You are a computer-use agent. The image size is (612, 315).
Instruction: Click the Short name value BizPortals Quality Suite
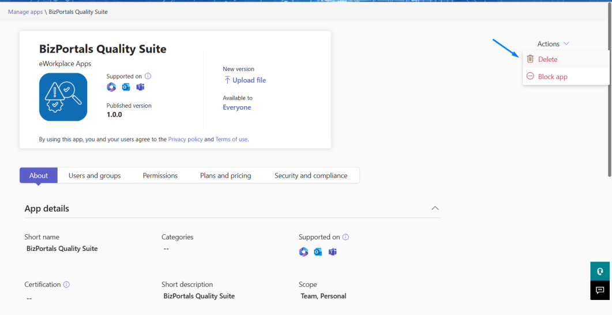(x=62, y=249)
